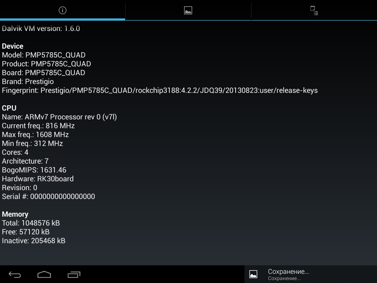This screenshot has width=377, height=283.
Task: Tap the Total: 1048576 kB line
Action: (x=31, y=223)
